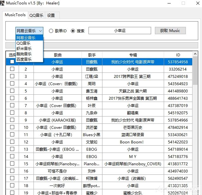The width and height of the screenshot is (202, 195).
Task: Choose QQ音乐 in the dropdown list
Action: pos(29,43)
